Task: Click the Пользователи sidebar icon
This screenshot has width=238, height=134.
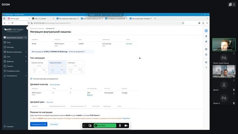Action: pyautogui.click(x=5, y=76)
